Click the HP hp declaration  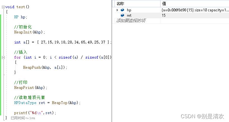tap(21, 17)
